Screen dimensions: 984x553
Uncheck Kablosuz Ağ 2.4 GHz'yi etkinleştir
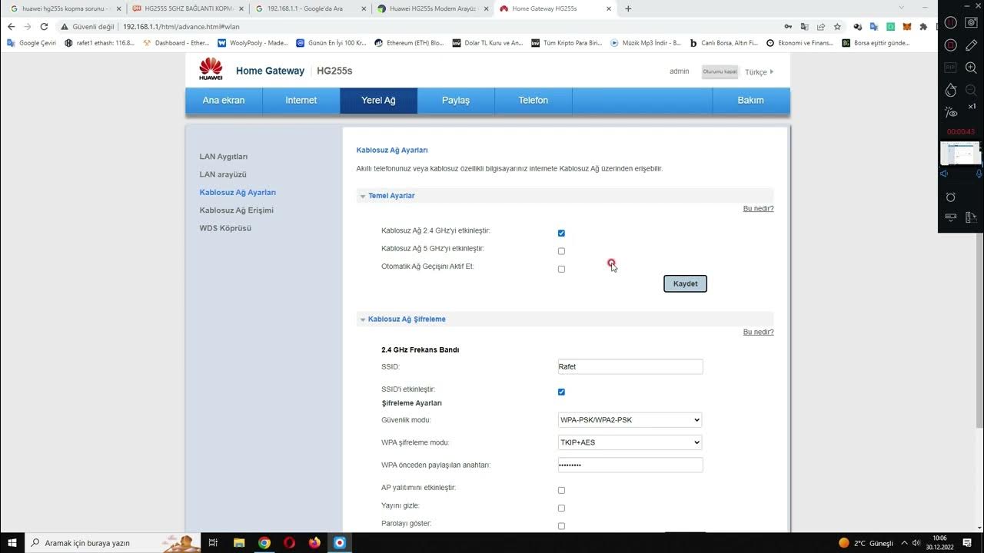561,233
